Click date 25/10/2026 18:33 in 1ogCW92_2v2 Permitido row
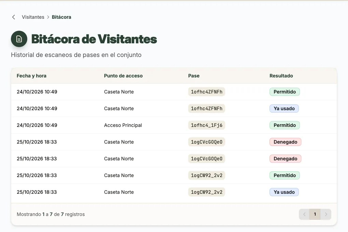Screen dimensions: 348x232 pos(37,175)
